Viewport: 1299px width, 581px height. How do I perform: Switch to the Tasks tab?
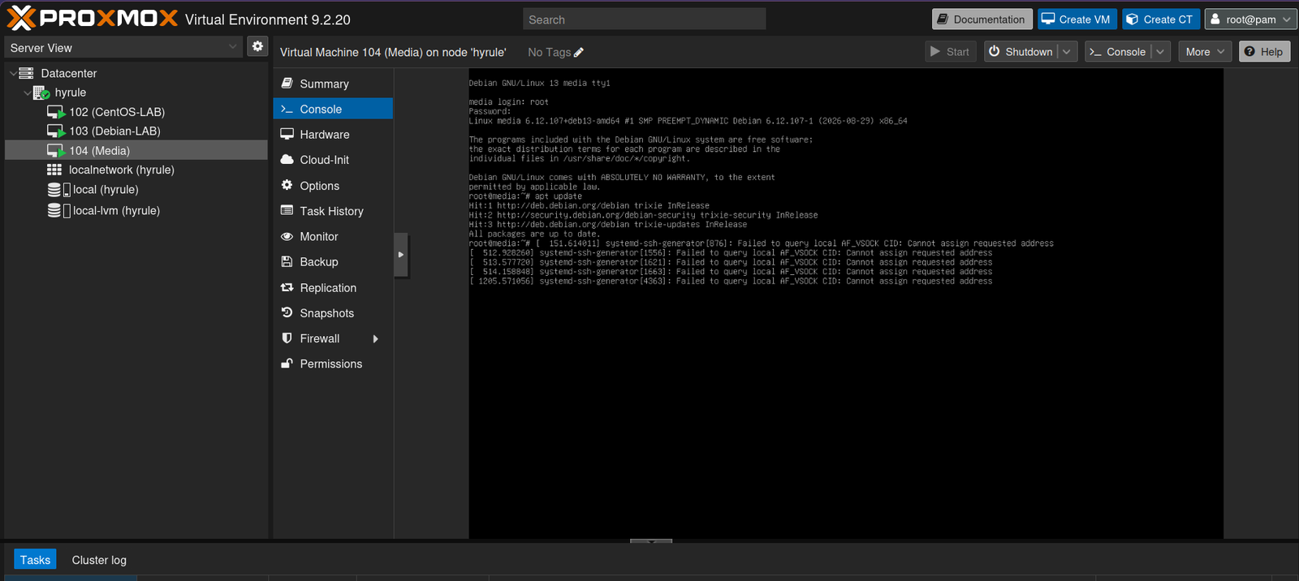tap(35, 560)
